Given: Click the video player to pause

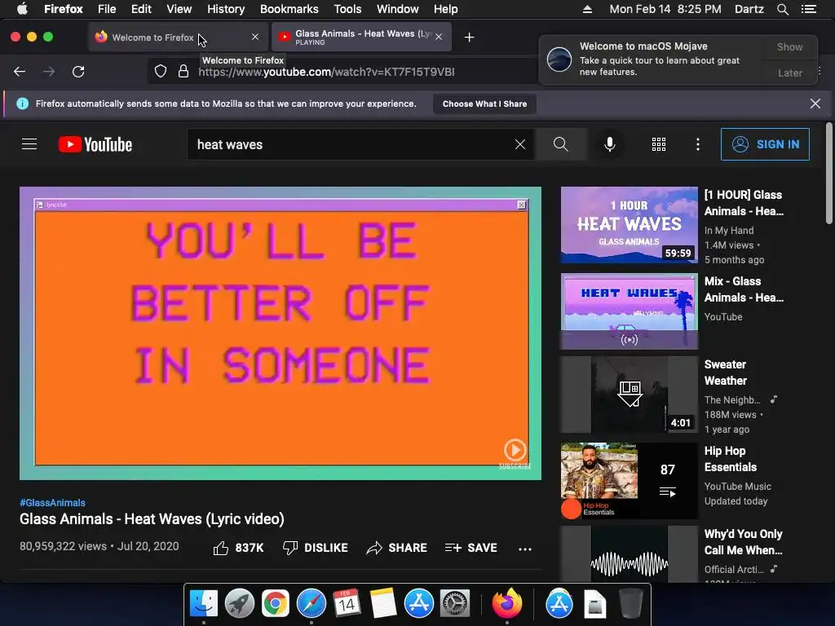Looking at the screenshot, I should click(281, 333).
